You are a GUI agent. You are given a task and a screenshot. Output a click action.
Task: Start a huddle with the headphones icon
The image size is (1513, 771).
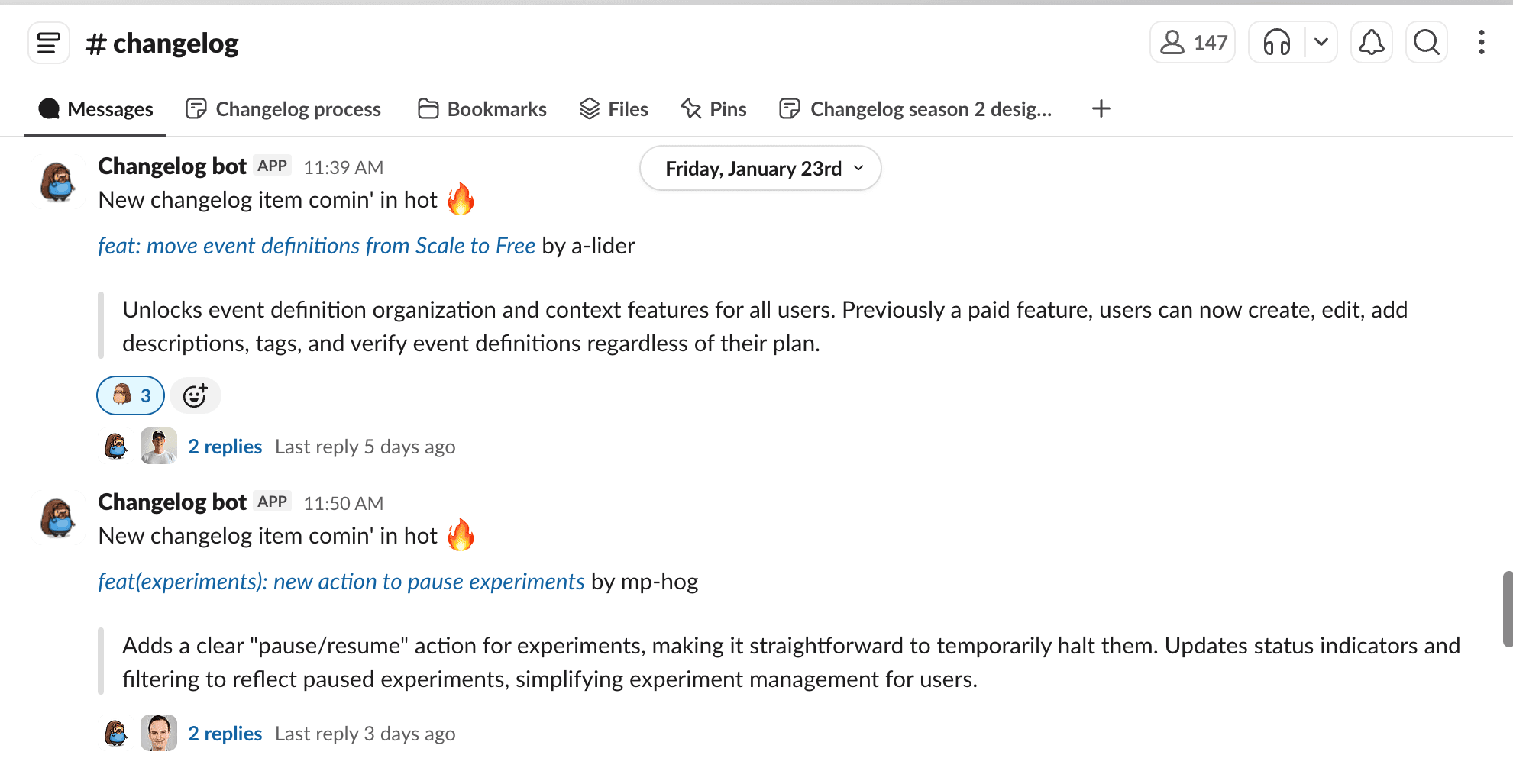click(x=1275, y=42)
